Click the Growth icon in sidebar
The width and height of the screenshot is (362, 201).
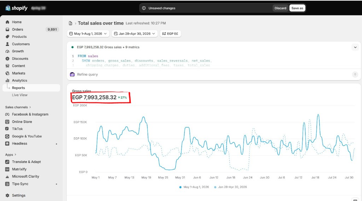pyautogui.click(x=7, y=51)
